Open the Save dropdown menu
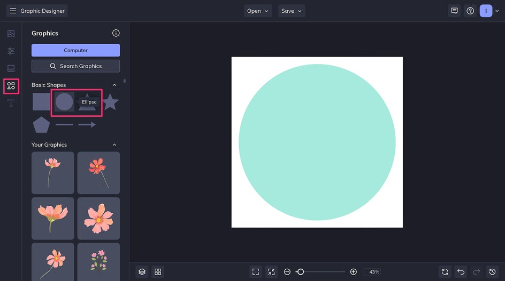The width and height of the screenshot is (505, 281). 292,11
